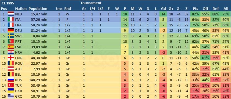
Task: Click the Greece flag icon
Action: click(x=11, y=97)
